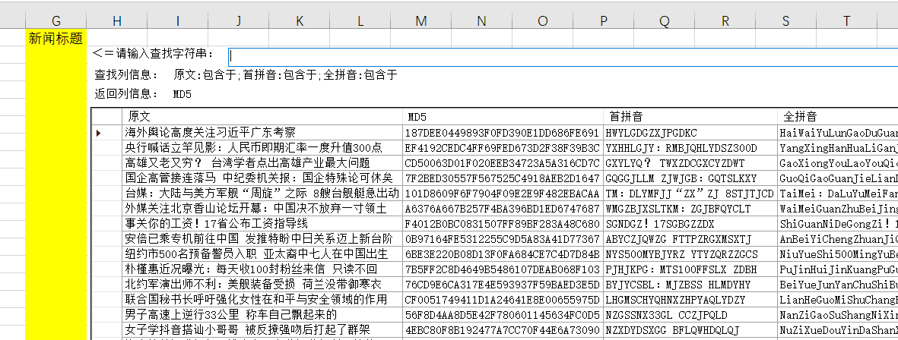Select column L header
898x340 pixels.
point(360,21)
